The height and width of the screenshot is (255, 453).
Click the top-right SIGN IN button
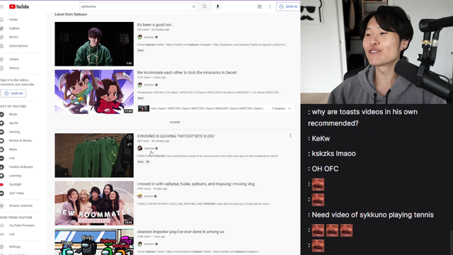point(288,6)
